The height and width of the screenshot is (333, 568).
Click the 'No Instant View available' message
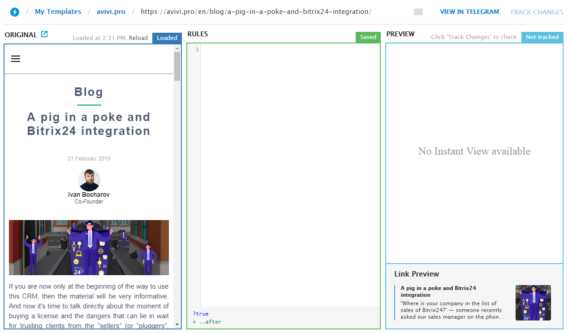tap(474, 151)
